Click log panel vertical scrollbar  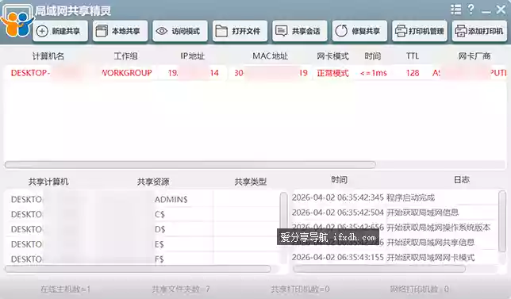(502, 221)
